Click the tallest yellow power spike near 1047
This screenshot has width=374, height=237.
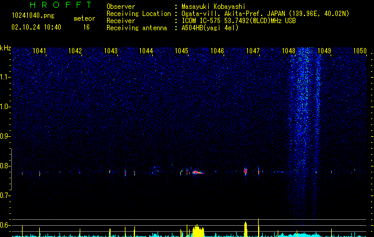[x=258, y=228]
